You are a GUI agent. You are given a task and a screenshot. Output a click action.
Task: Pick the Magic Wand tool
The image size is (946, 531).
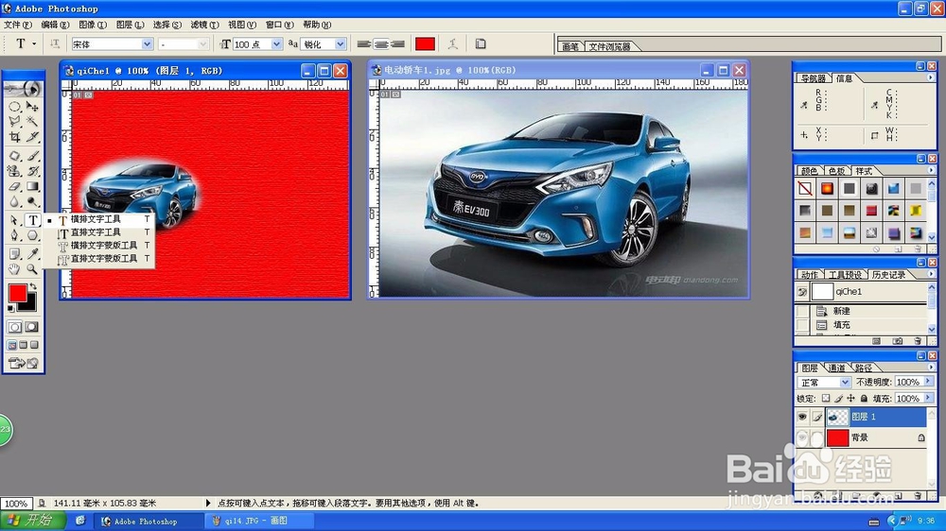pos(32,122)
